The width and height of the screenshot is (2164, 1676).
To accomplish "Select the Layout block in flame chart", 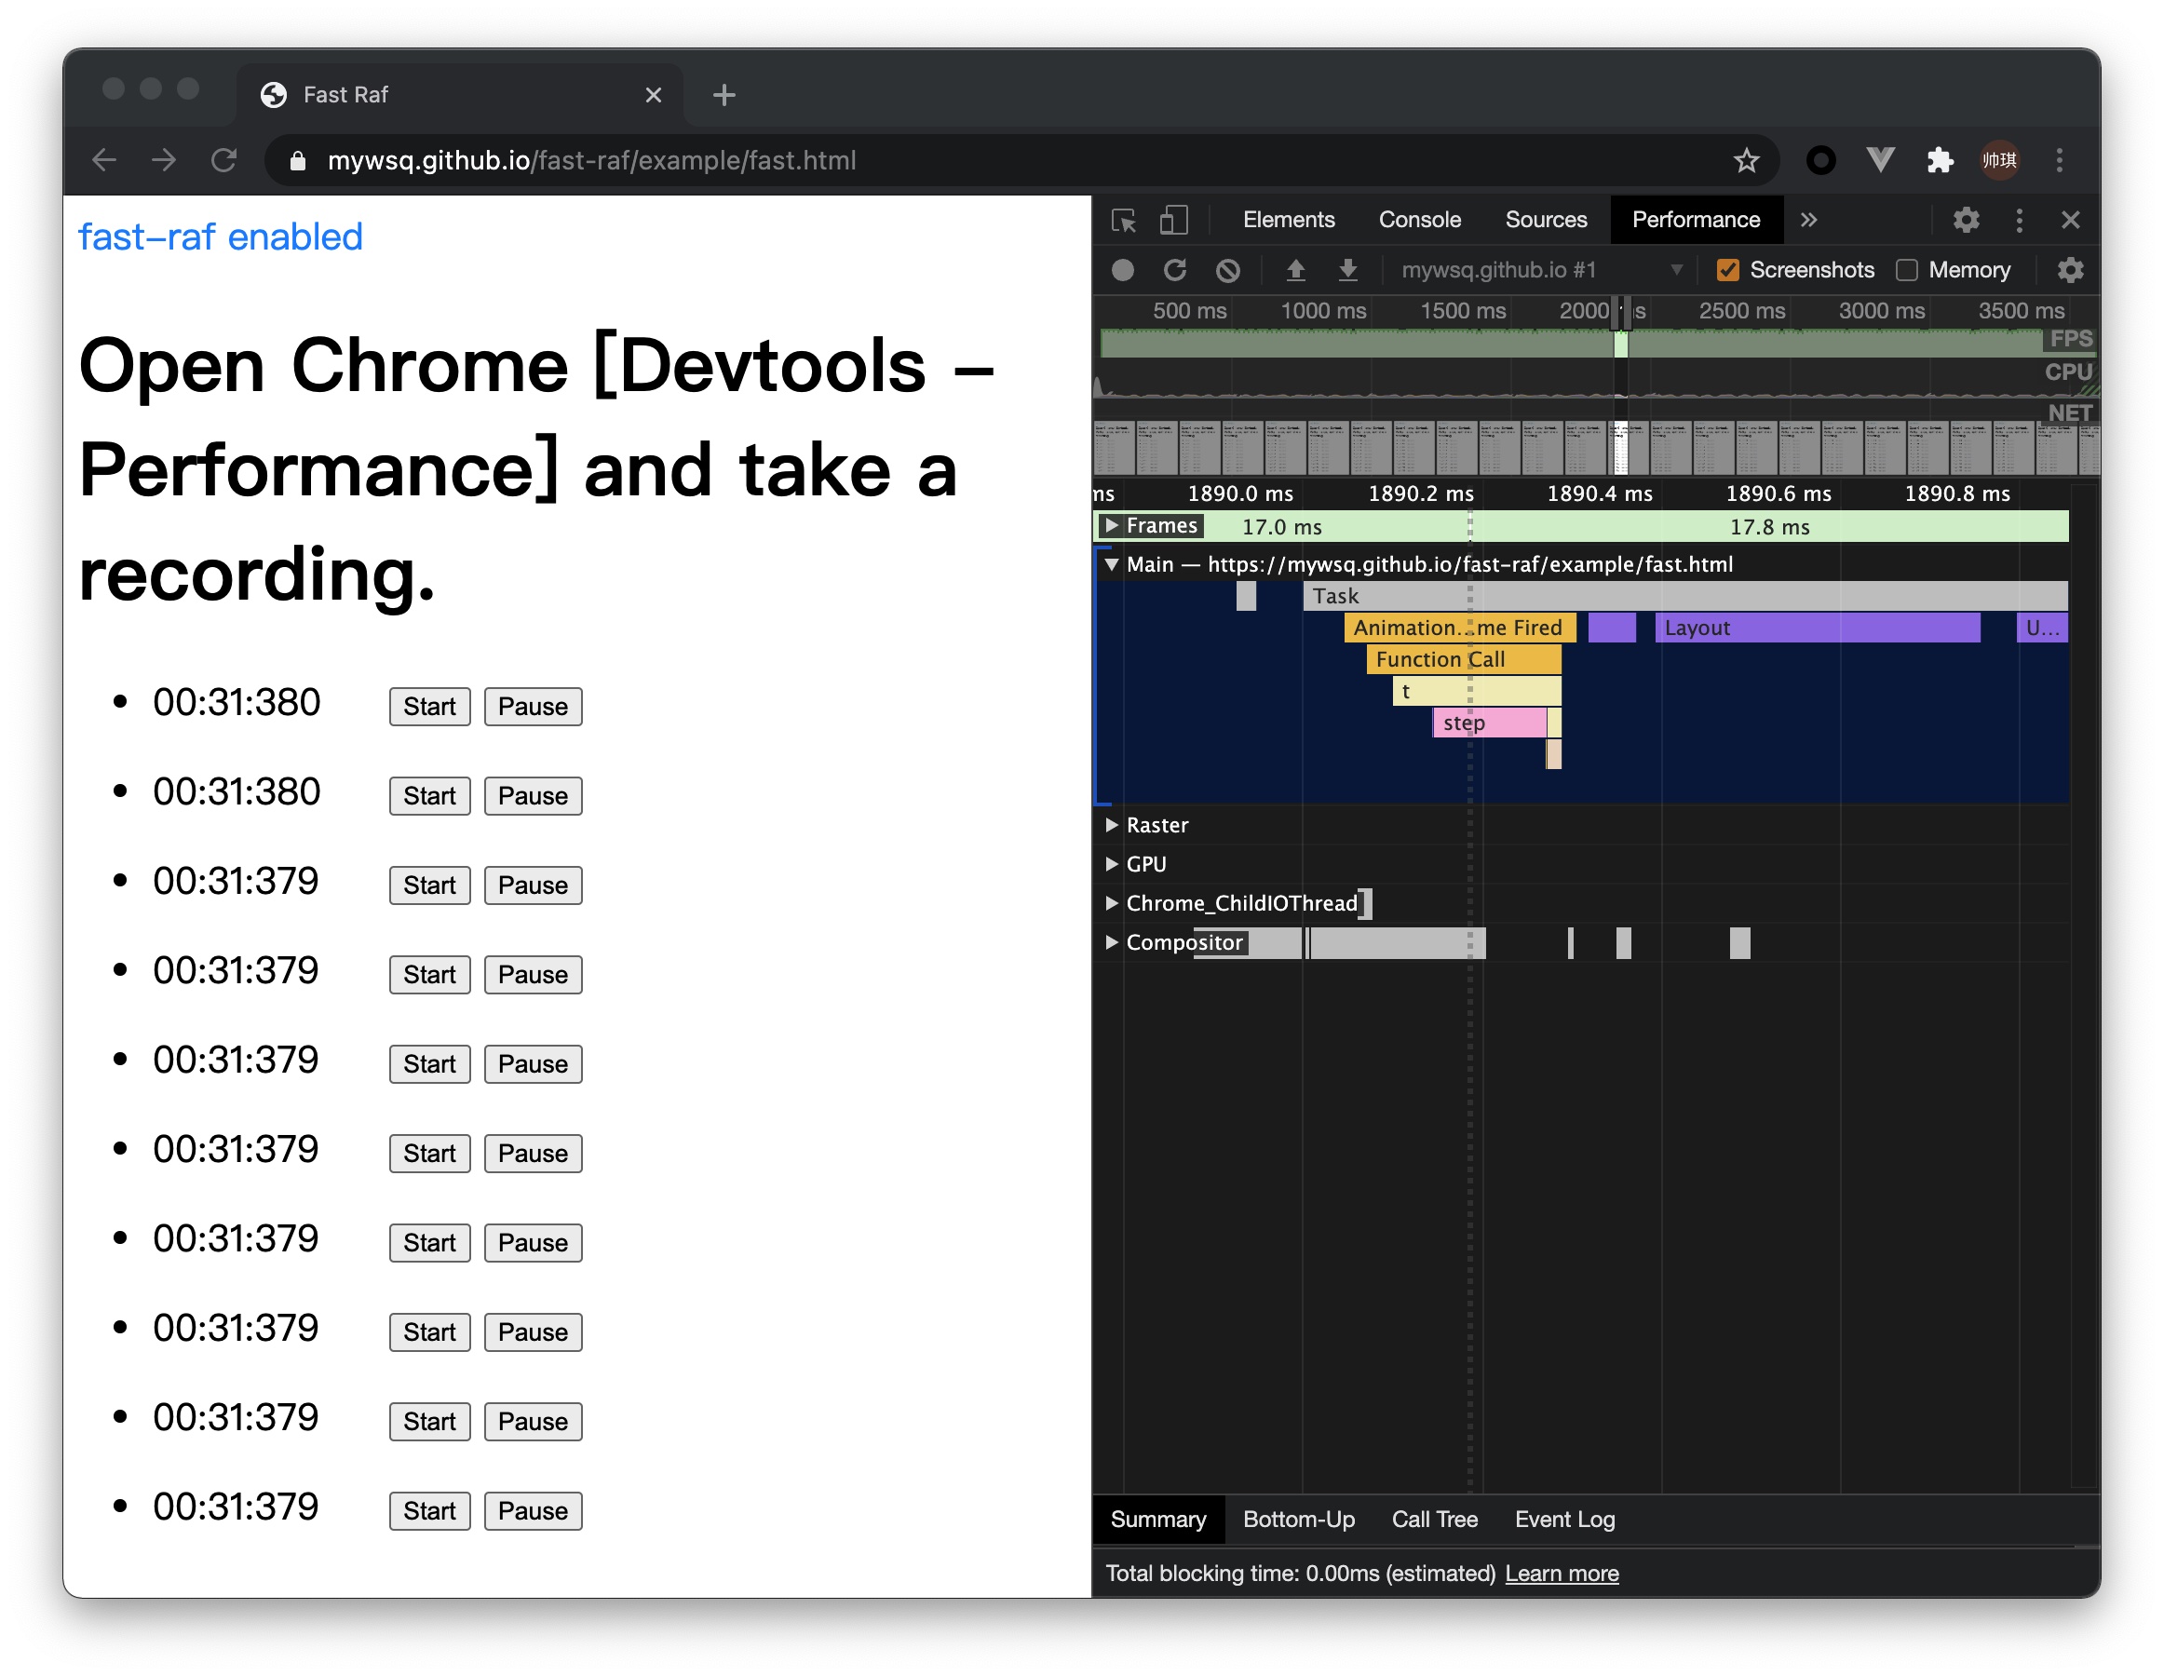I will pyautogui.click(x=1816, y=628).
